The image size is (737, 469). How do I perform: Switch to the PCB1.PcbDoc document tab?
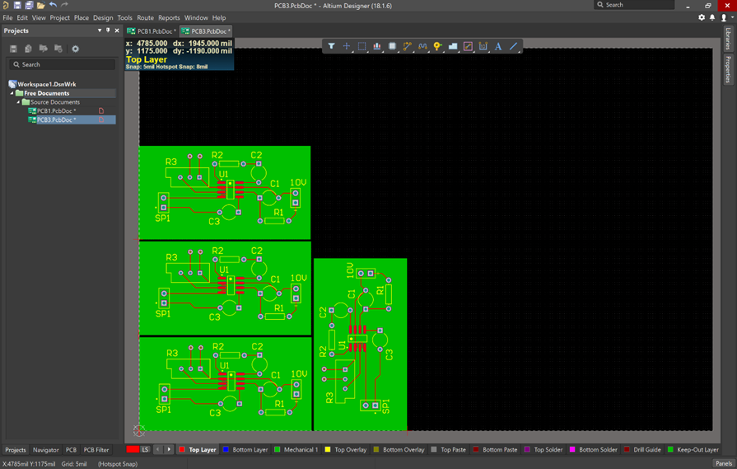click(152, 31)
